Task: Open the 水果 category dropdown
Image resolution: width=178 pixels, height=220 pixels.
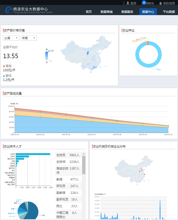Action: click(x=11, y=38)
